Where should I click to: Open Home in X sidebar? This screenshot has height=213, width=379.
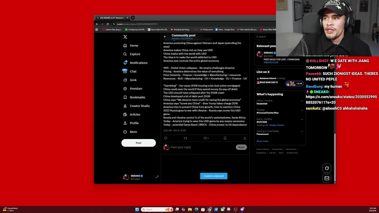pyautogui.click(x=131, y=46)
